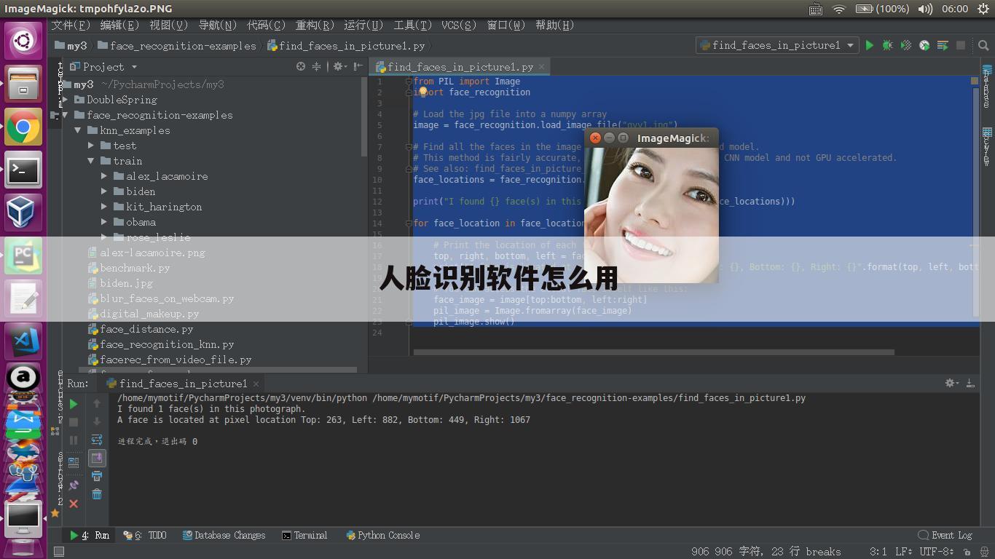Image resolution: width=995 pixels, height=559 pixels.
Task: Close the Run session with red X
Action: point(74,503)
